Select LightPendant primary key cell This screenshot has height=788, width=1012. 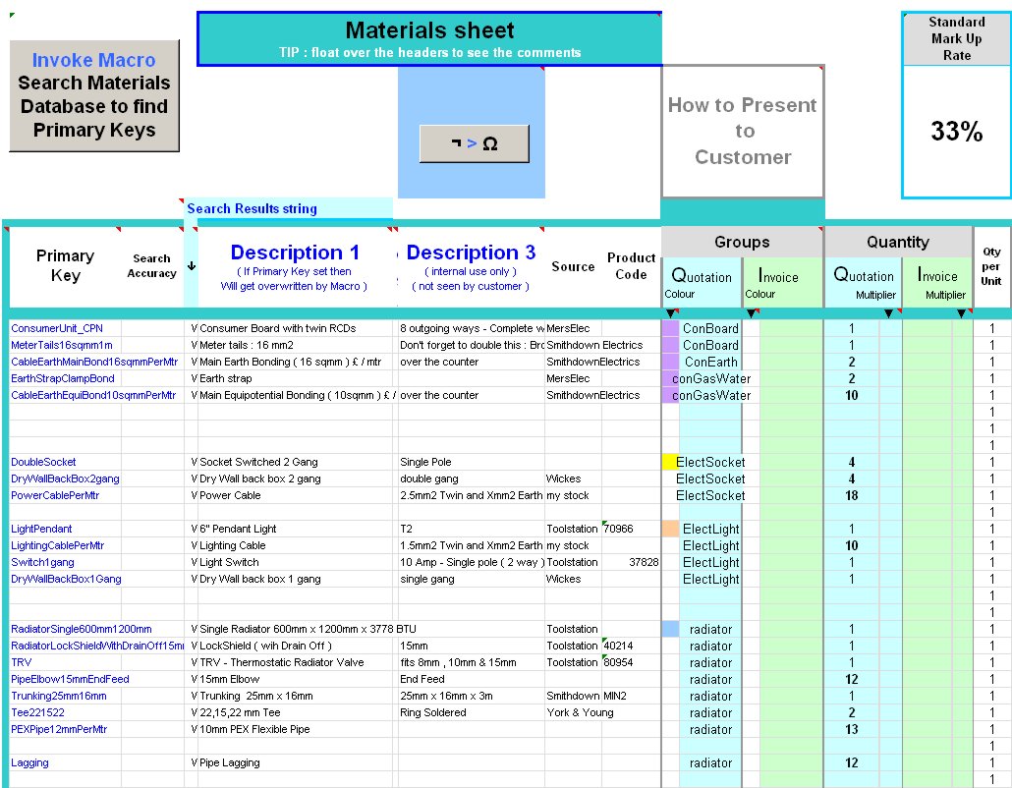pos(65,529)
